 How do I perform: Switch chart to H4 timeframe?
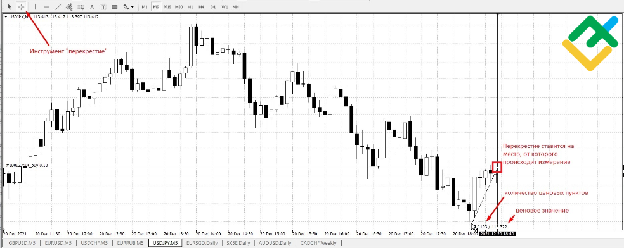202,7
